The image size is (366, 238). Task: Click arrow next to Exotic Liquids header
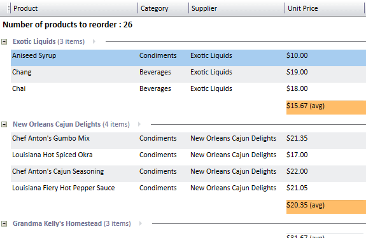[94, 41]
